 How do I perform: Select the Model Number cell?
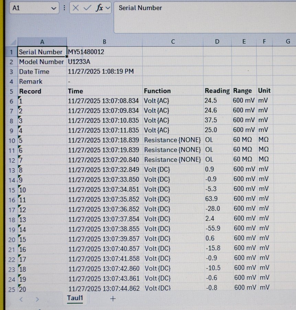pos(42,62)
